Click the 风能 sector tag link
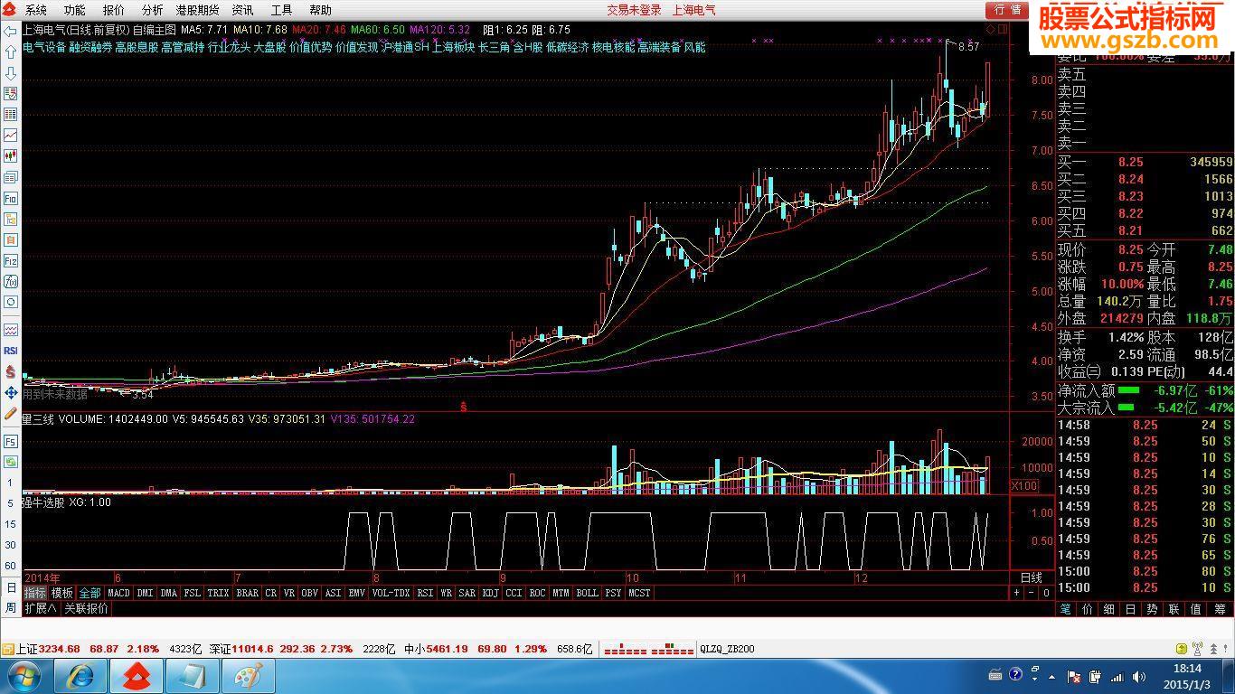This screenshot has height=694, width=1235. 694,47
